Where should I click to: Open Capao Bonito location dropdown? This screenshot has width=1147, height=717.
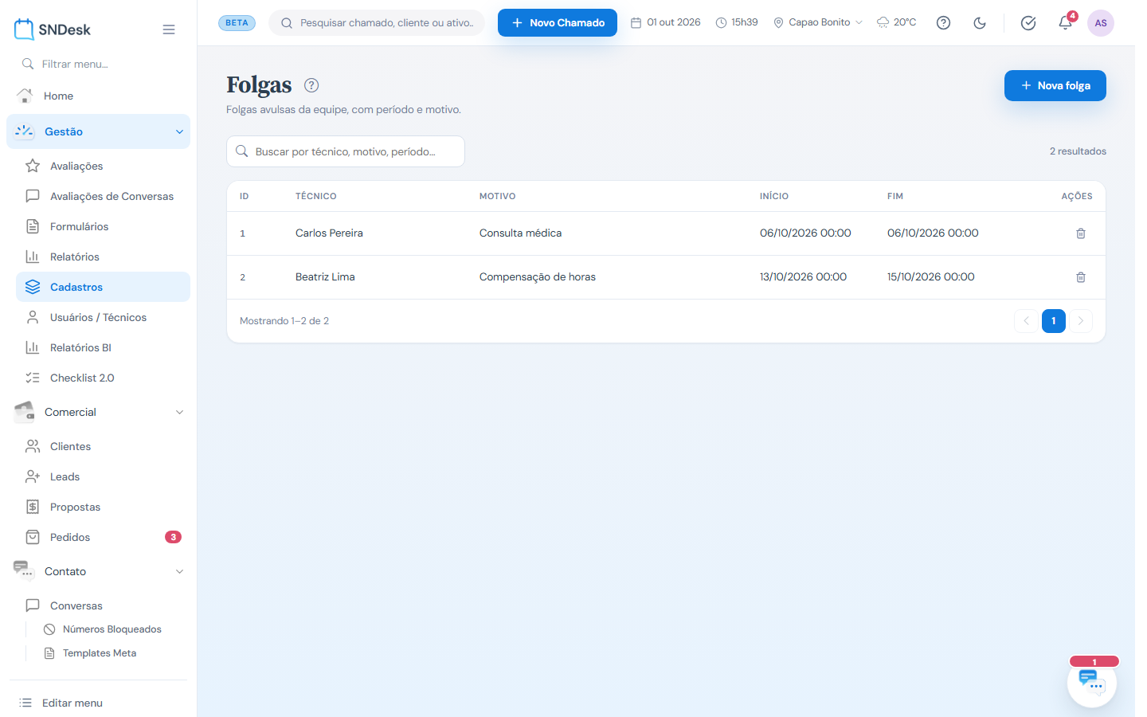coord(818,22)
